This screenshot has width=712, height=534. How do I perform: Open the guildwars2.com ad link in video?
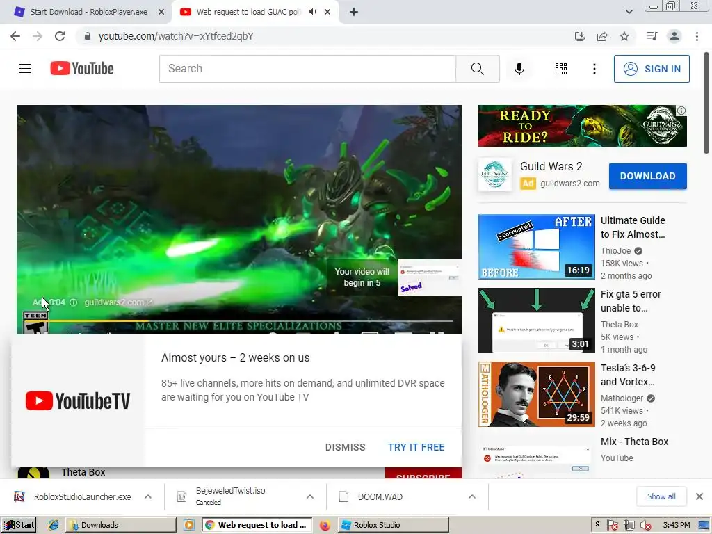click(x=118, y=302)
